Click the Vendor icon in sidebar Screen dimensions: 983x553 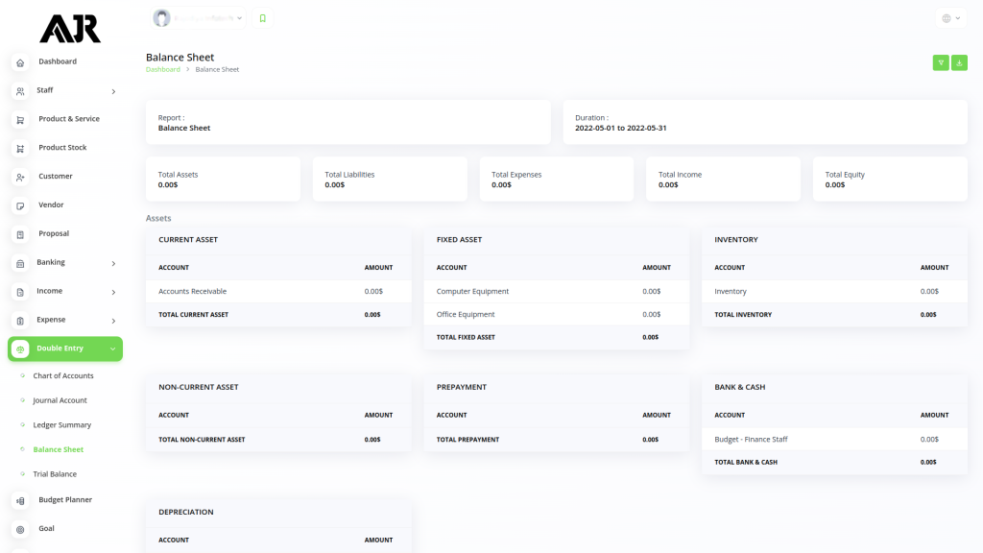pos(20,205)
